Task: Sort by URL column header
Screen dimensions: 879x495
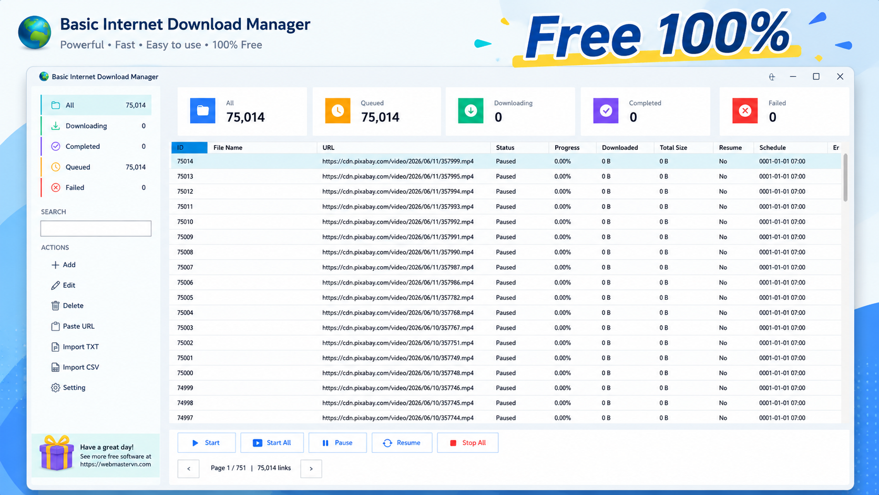Action: [x=403, y=148]
